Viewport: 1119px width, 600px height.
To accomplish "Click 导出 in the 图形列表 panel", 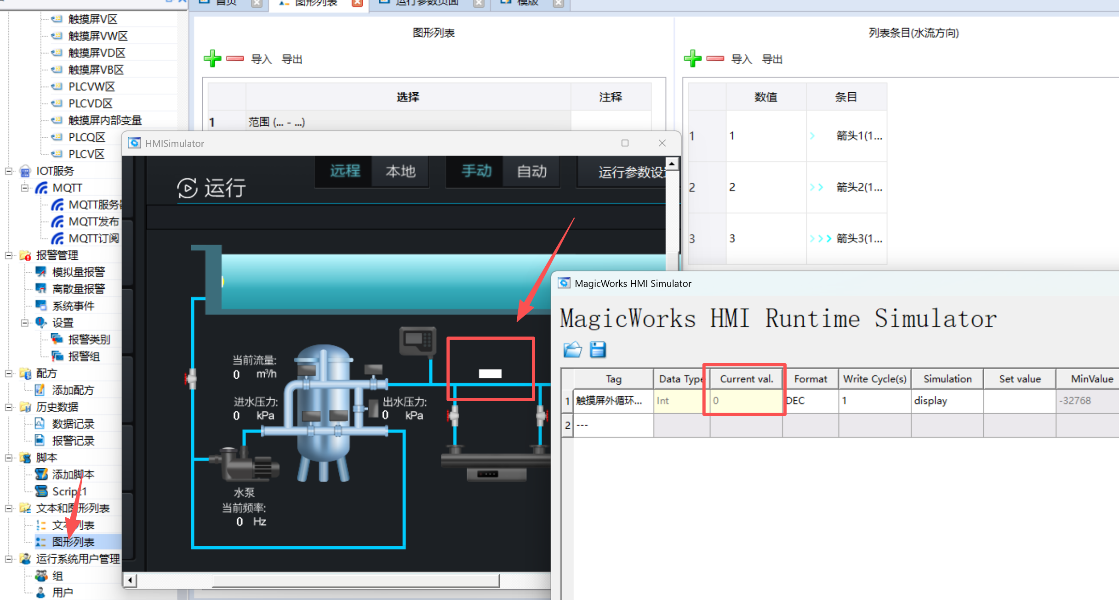I will click(x=291, y=59).
